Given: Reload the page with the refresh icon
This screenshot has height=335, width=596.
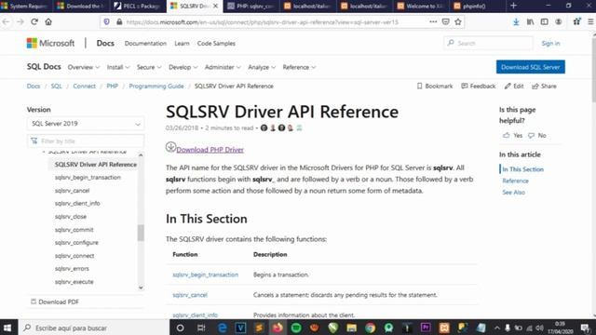Looking at the screenshot, I should coord(34,21).
